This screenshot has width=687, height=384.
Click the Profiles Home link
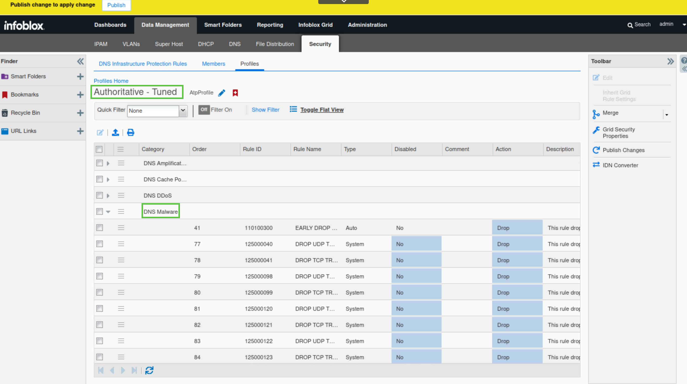point(111,81)
